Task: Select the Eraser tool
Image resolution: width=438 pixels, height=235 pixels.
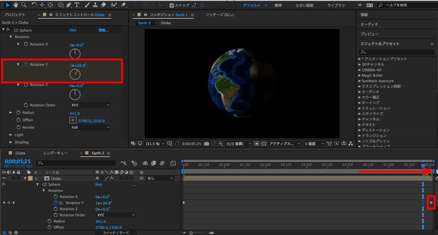Action: coord(103,5)
